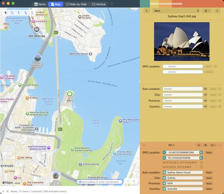Click the Pin longitude value field
Image resolution: width=224 pixels, height=194 pixels.
pos(183,158)
